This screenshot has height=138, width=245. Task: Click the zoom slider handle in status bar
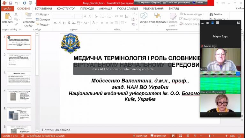(210, 136)
